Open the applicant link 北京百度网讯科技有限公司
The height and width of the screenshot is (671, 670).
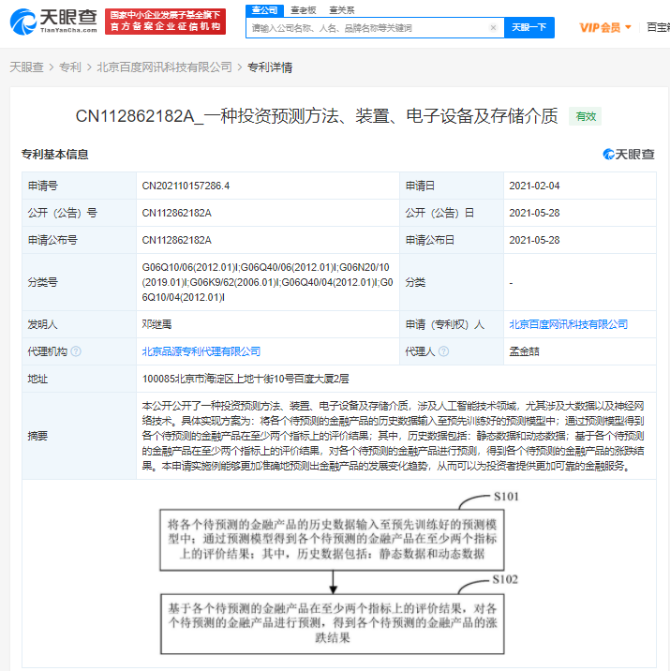568,324
